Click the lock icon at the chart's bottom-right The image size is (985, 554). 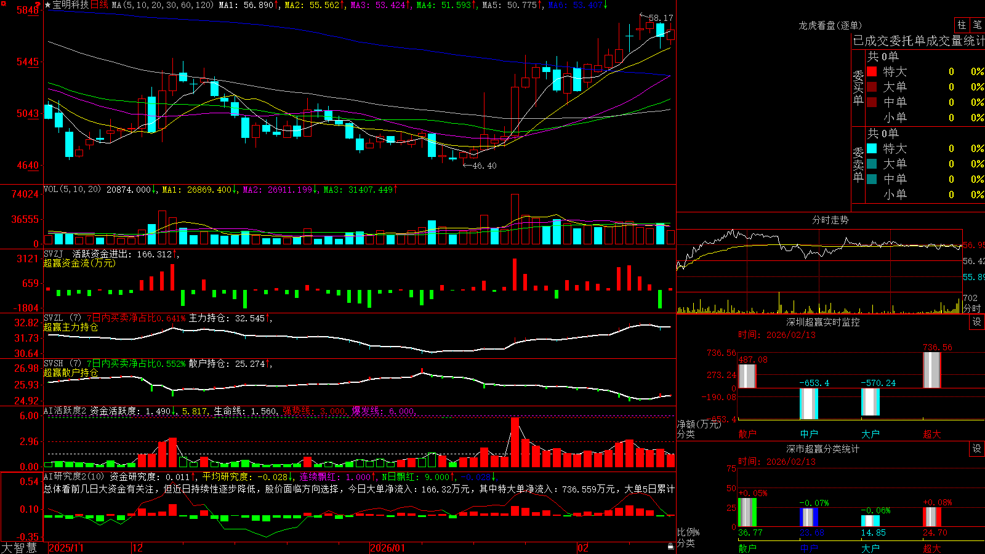[670, 547]
